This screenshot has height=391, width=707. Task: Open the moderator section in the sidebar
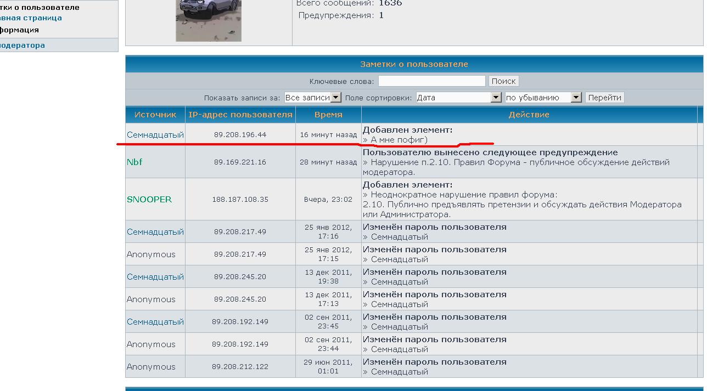click(23, 46)
